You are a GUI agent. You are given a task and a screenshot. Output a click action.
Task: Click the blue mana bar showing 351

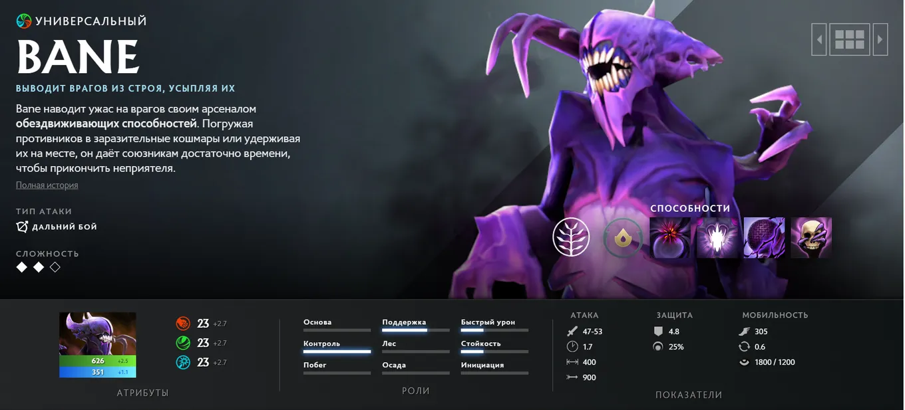coord(98,372)
